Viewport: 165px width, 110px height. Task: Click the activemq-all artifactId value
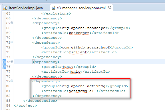82,91
